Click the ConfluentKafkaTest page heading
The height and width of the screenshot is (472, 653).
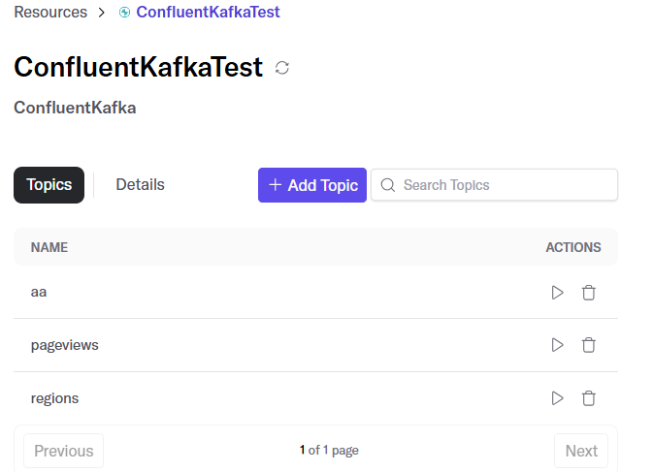click(138, 67)
